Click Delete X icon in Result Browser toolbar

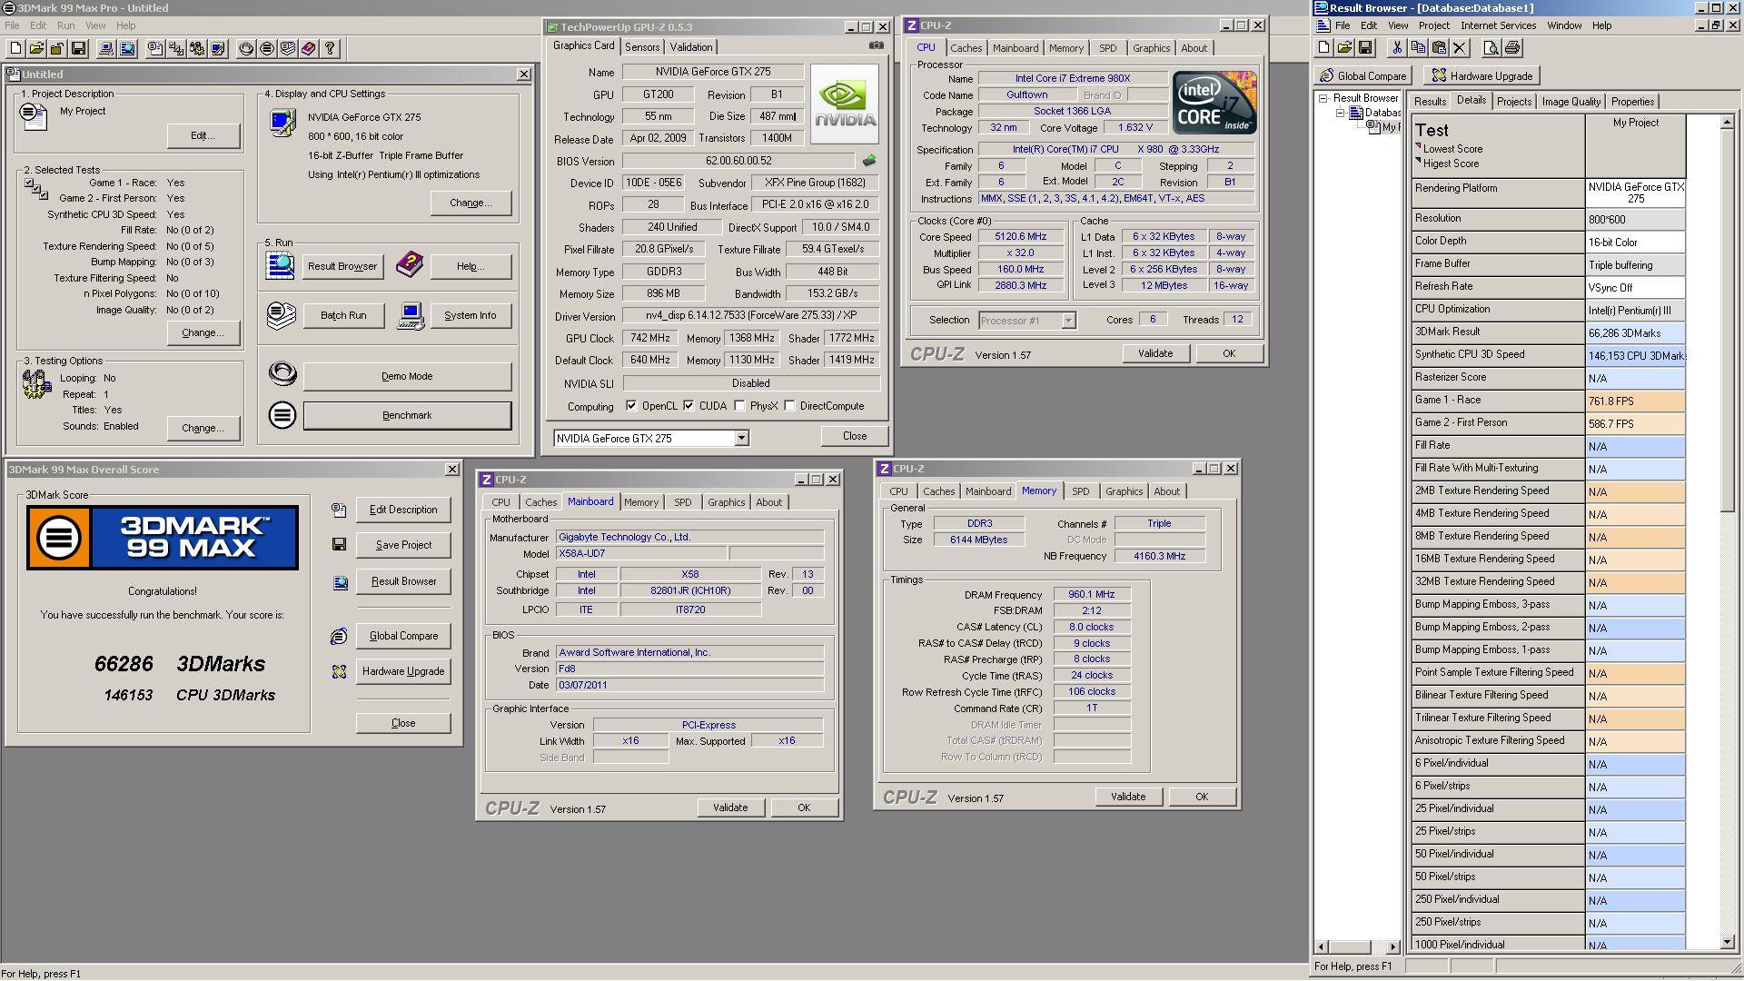(1460, 48)
